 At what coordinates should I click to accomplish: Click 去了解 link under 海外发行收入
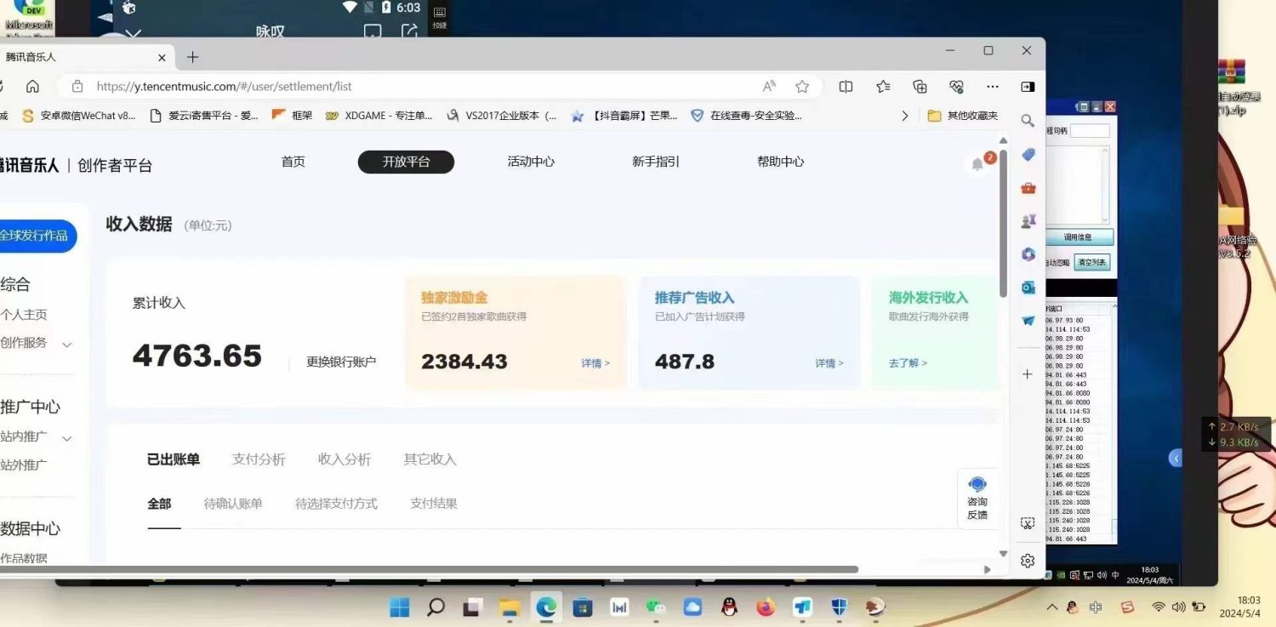tap(908, 363)
